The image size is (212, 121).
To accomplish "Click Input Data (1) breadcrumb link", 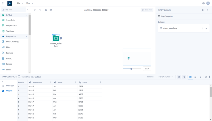I will tap(27, 77).
